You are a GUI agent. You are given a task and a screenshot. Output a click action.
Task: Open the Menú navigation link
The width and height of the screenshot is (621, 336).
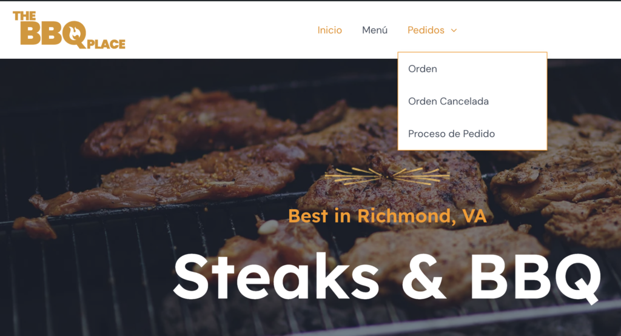pos(375,30)
